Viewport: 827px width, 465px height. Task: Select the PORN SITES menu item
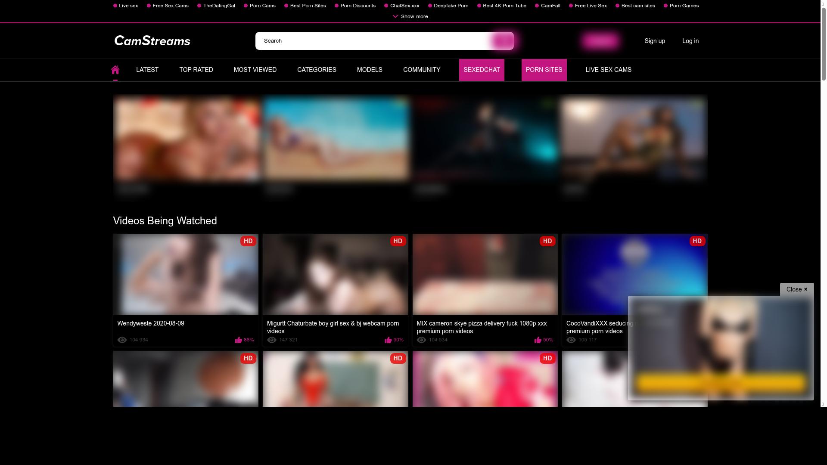544,69
